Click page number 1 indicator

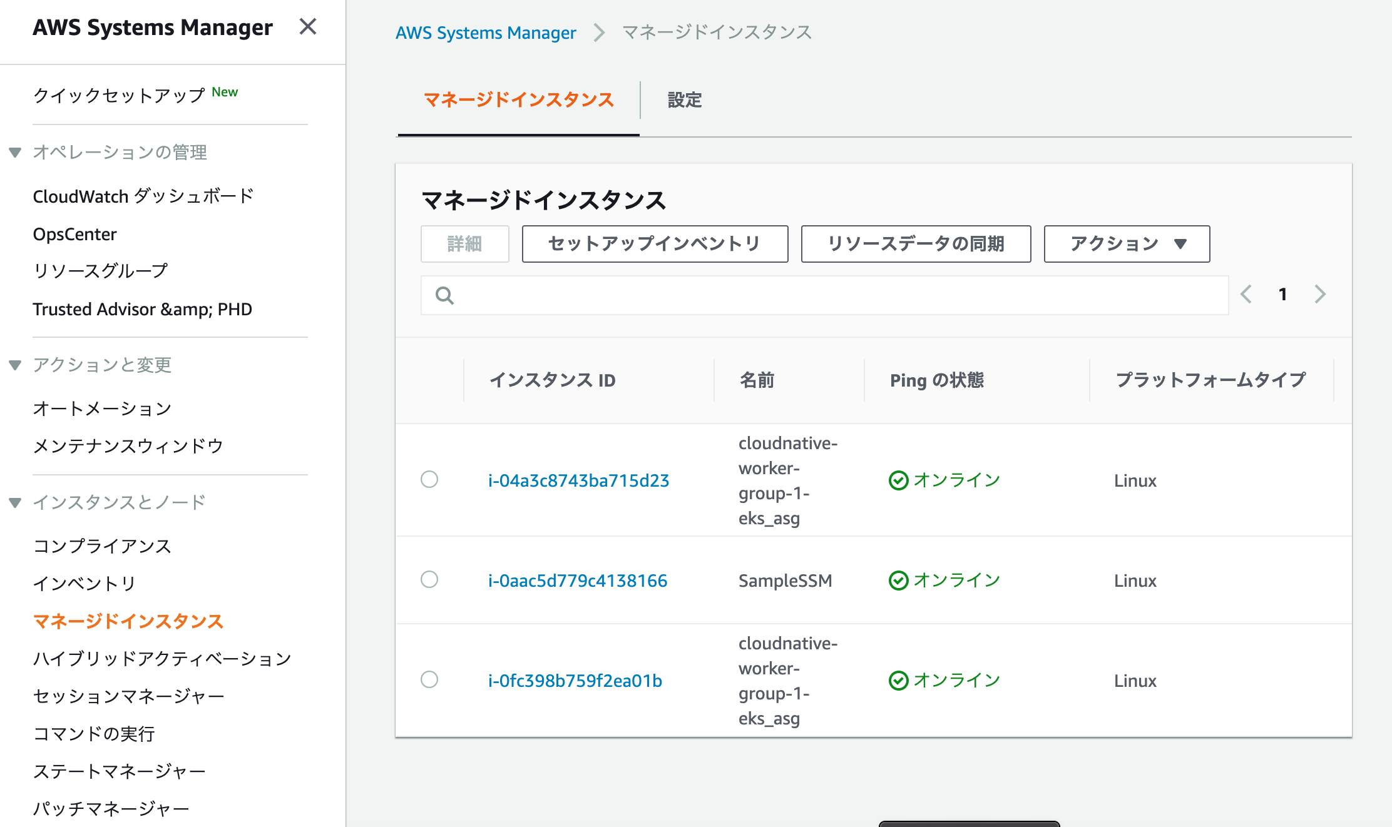click(x=1283, y=294)
